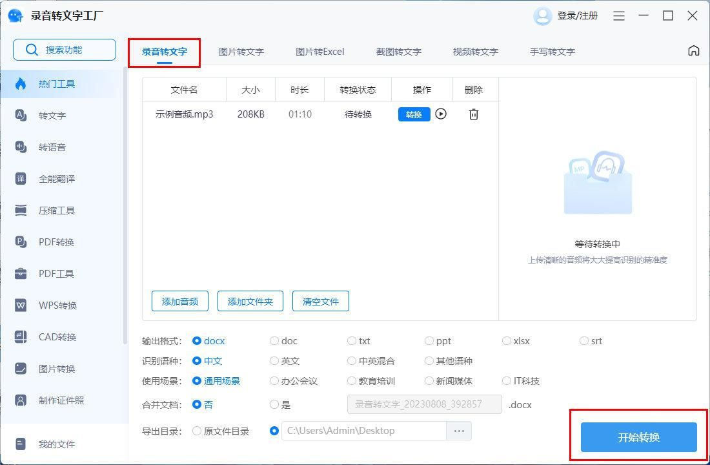
Task: Switch to 手写转文字 tab
Action: (553, 52)
